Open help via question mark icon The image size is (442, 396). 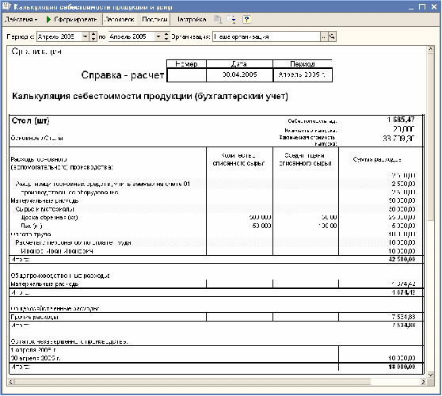tap(246, 20)
